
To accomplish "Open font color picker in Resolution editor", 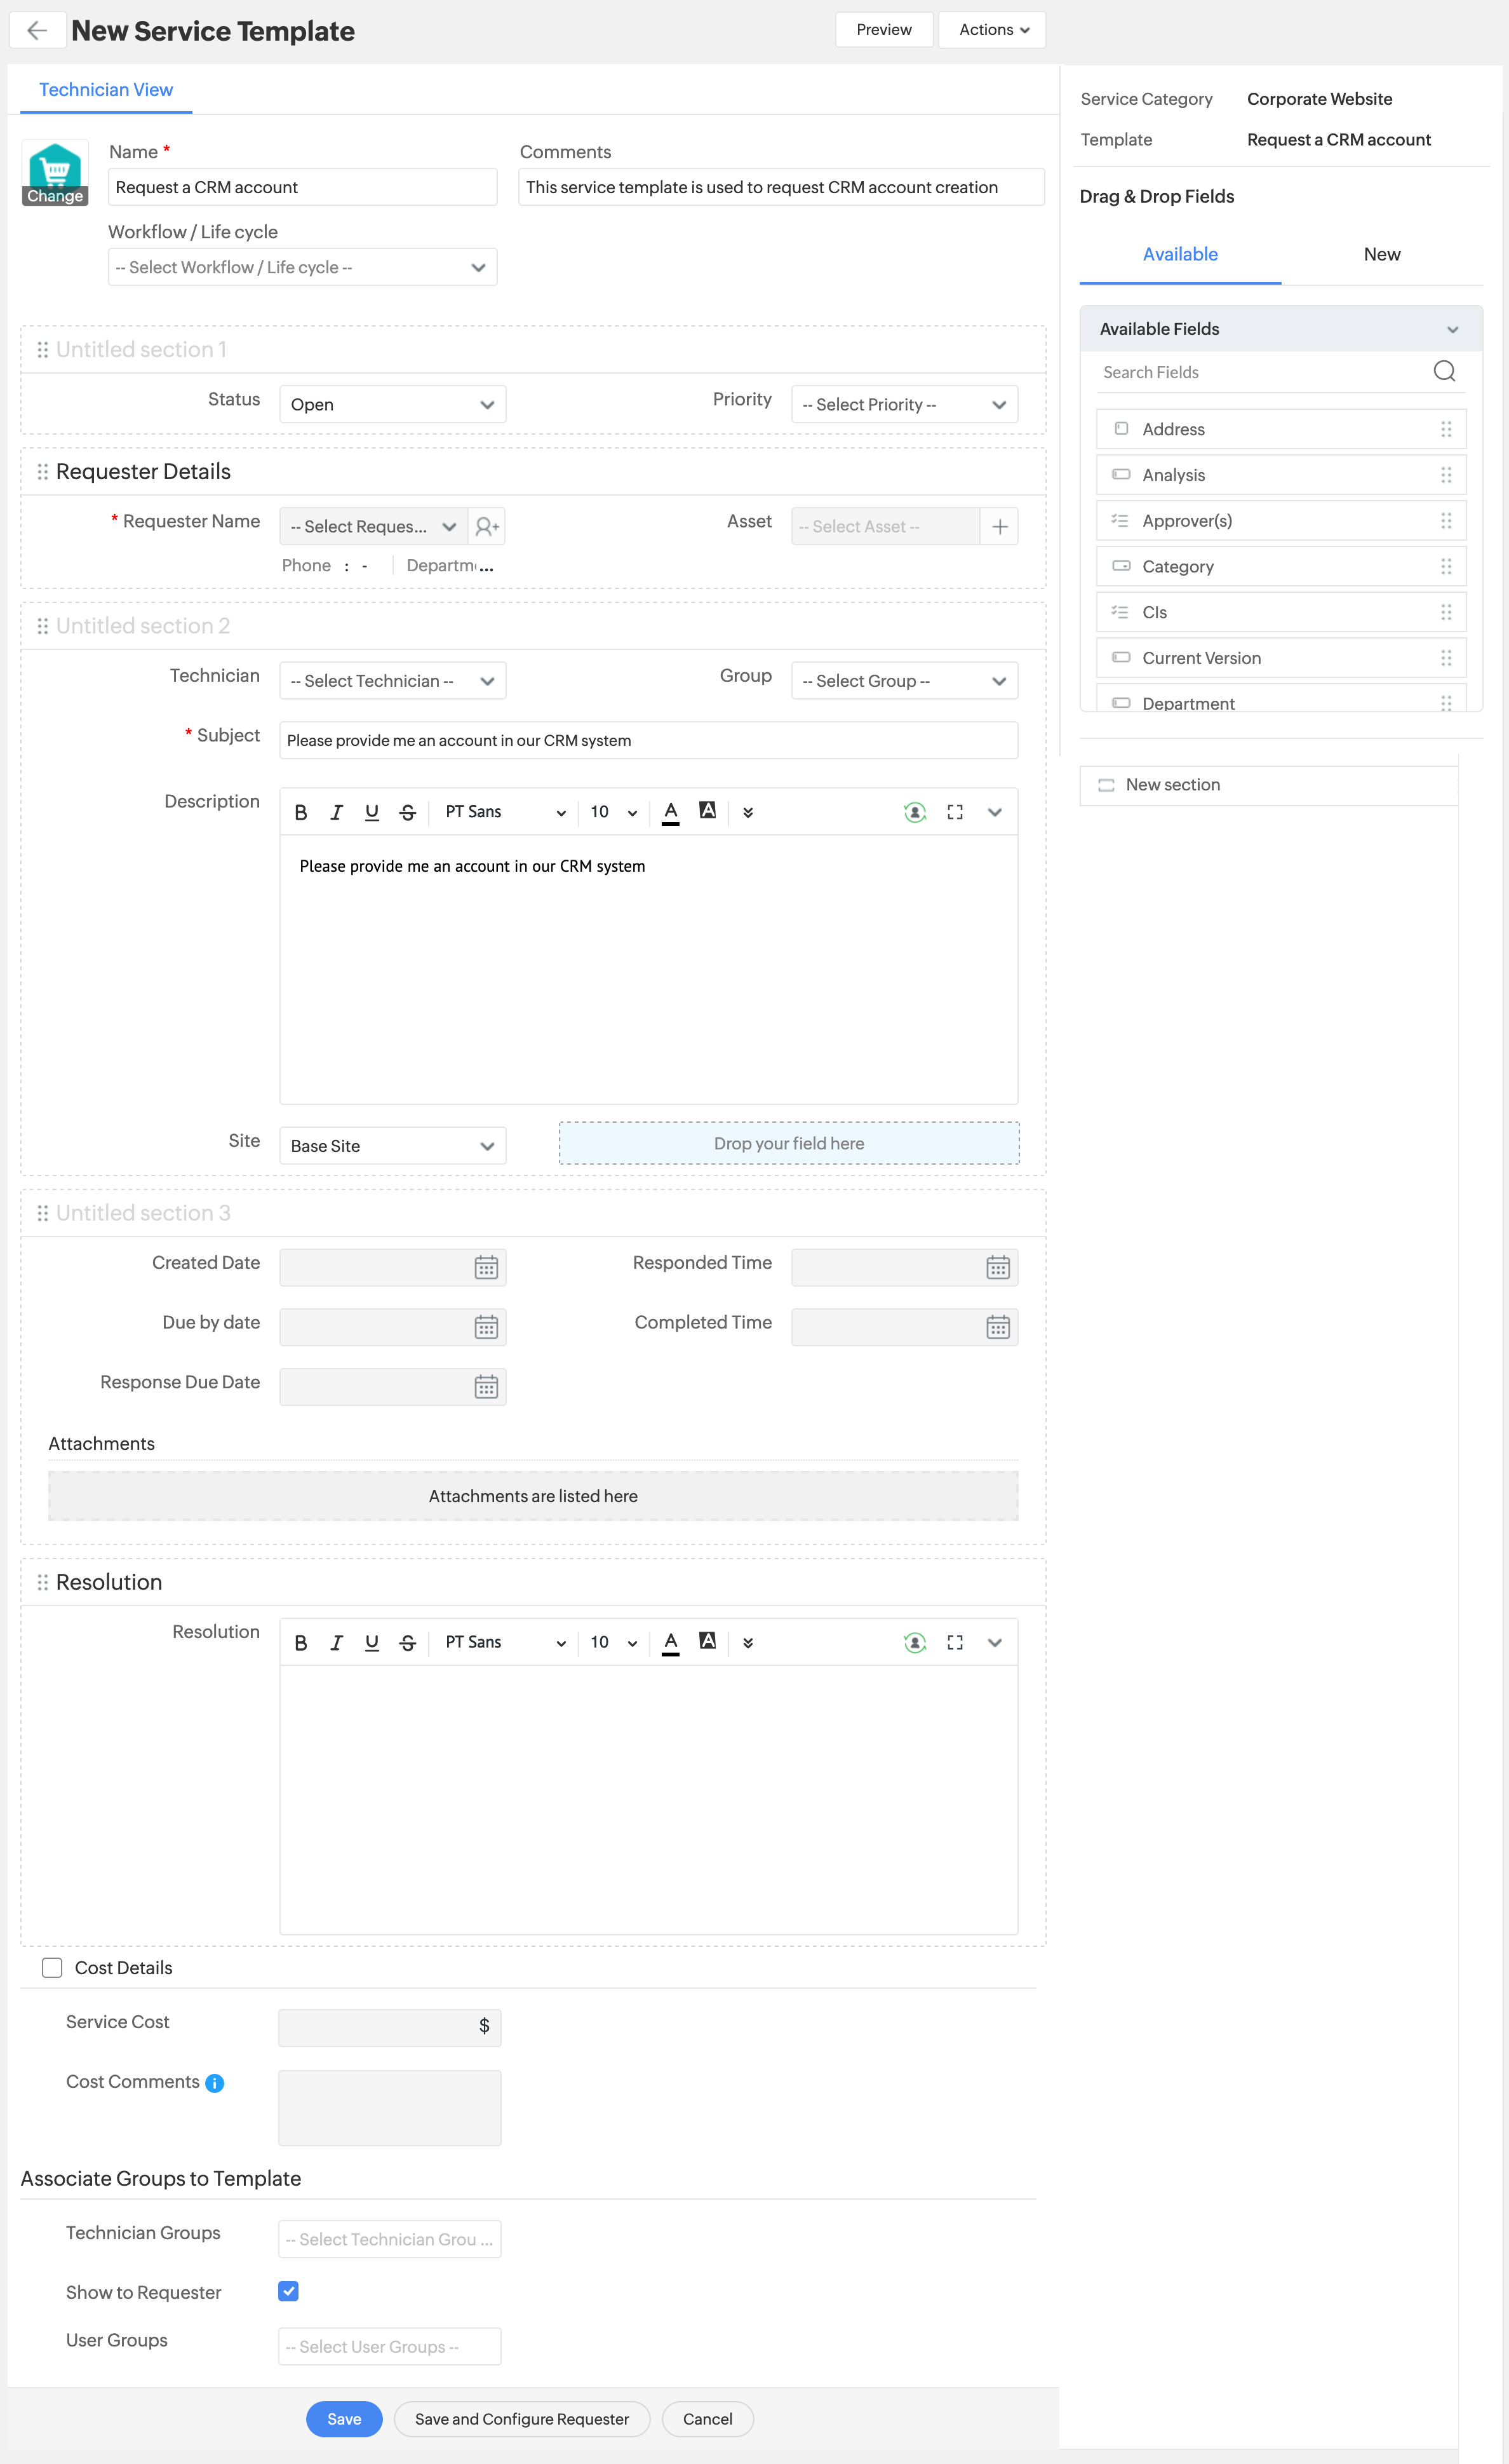I will coord(671,1642).
